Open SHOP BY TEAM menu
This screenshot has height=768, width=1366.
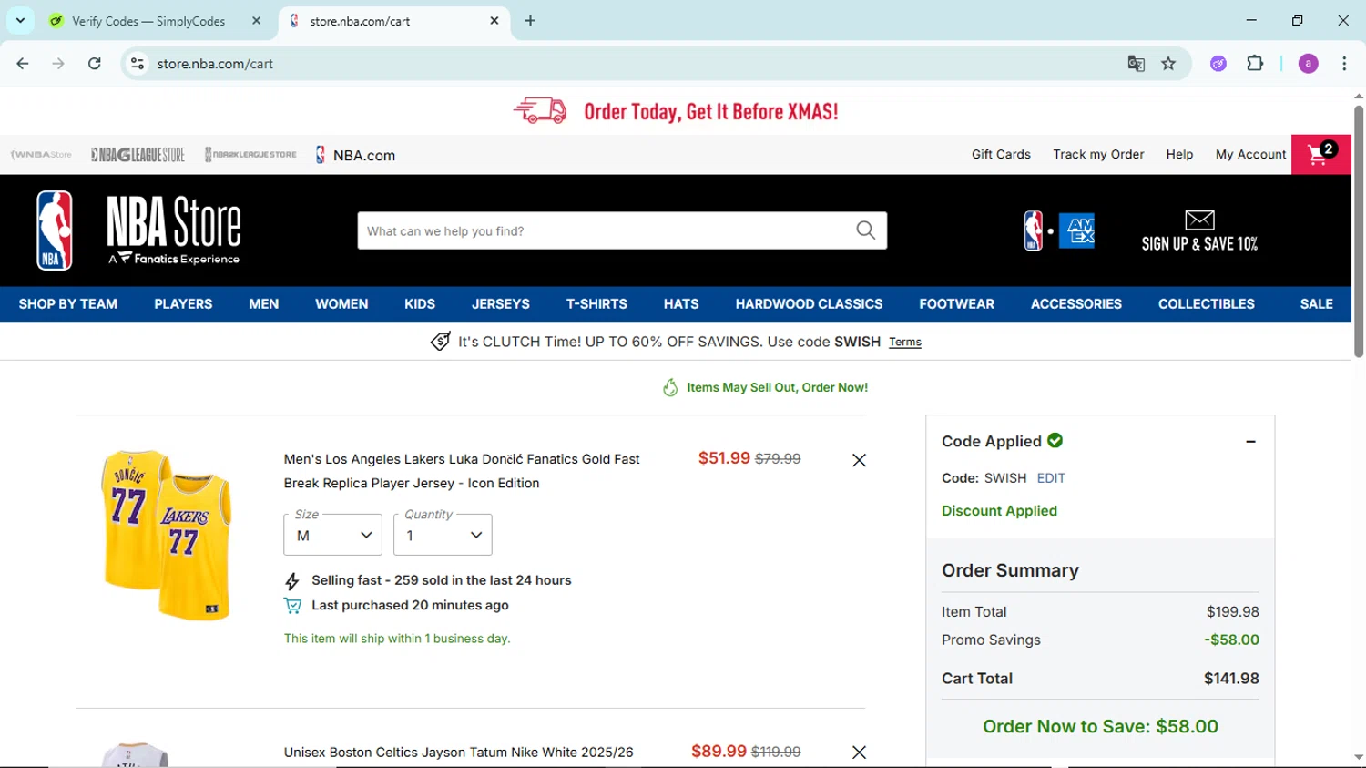click(x=68, y=304)
